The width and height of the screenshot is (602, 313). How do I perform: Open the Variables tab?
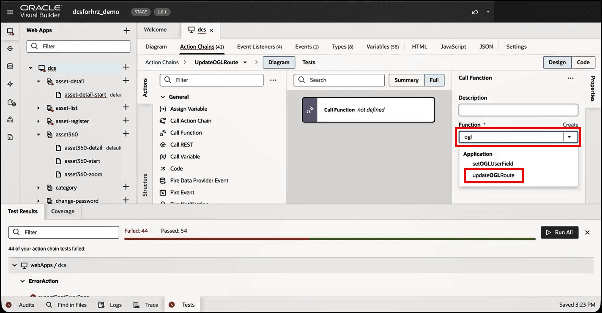[383, 47]
